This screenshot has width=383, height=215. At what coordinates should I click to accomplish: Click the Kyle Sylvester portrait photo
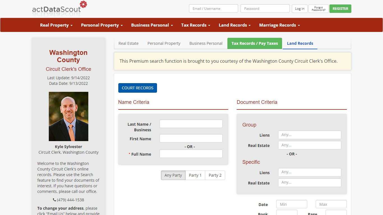coord(68,116)
